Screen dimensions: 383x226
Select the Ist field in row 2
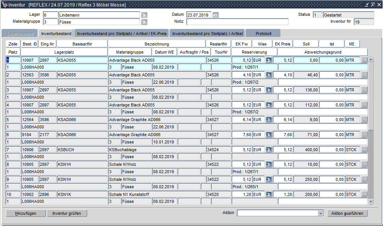332,75
